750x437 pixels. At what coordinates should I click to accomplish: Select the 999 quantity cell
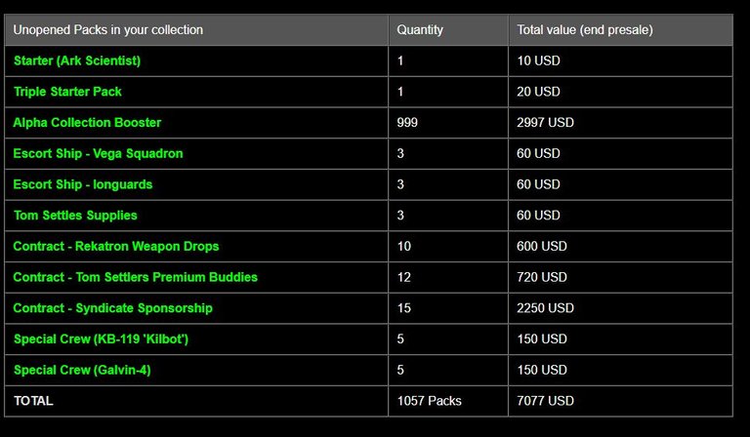tap(407, 123)
